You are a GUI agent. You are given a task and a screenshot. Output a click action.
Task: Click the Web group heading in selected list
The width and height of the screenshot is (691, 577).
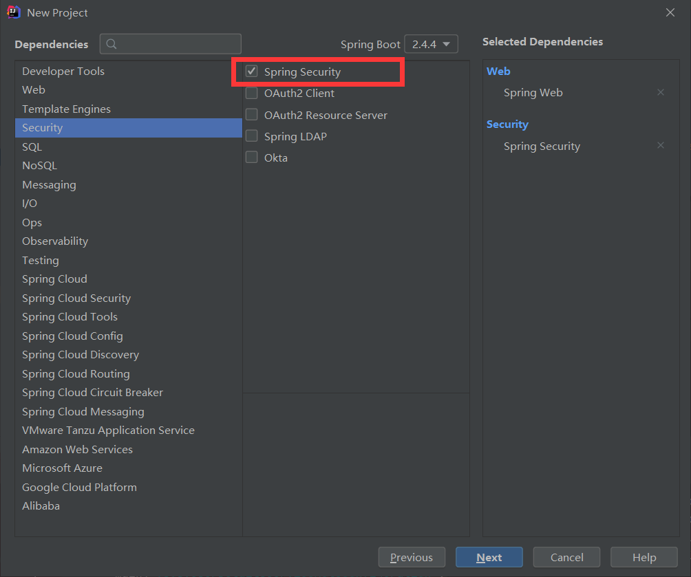point(498,72)
